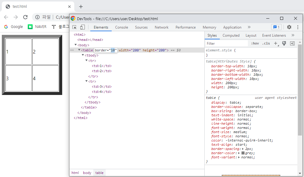This screenshot has height=177, width=304.
Task: Toggle the :hov element state button
Action: pos(255,44)
